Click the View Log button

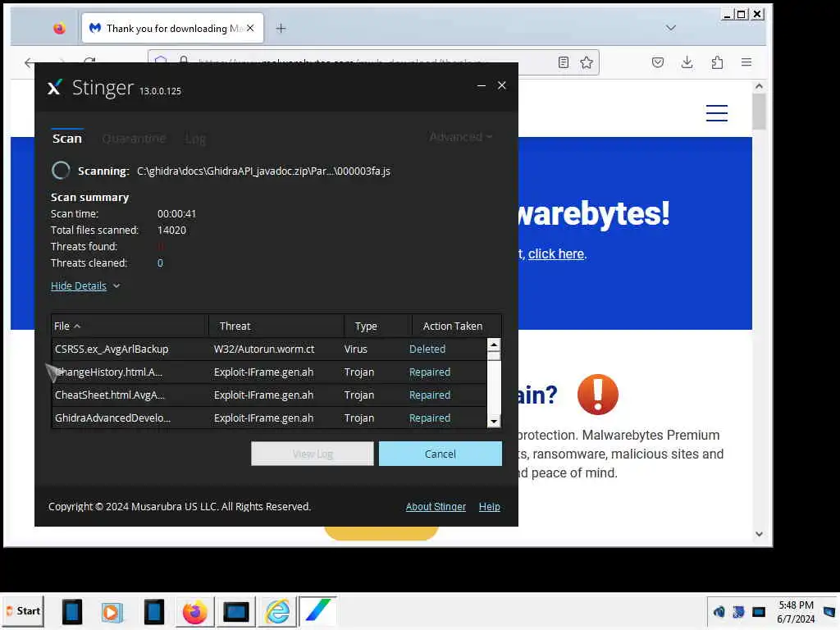[x=313, y=454]
